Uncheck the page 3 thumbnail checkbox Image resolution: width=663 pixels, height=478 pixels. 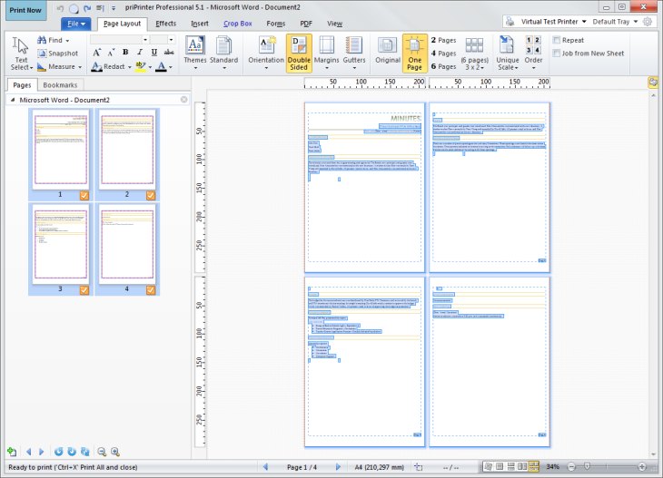pos(84,290)
